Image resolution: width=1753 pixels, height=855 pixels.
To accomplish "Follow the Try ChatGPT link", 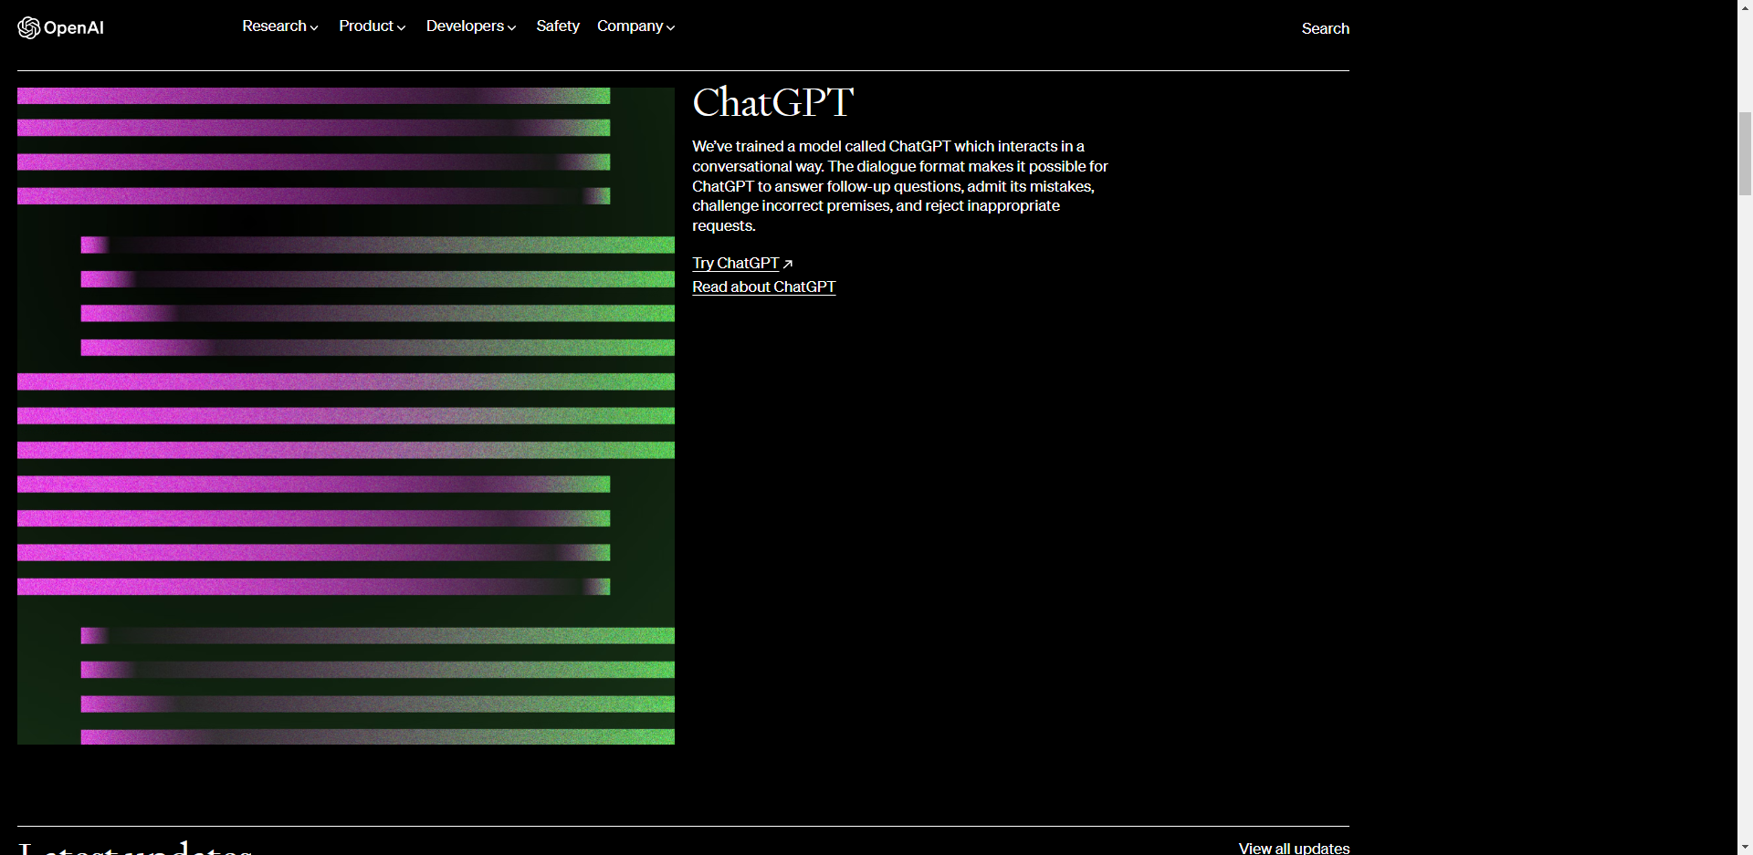I will click(x=736, y=263).
